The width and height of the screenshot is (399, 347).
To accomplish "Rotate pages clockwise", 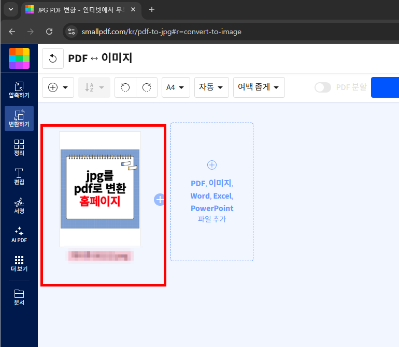I will pyautogui.click(x=147, y=87).
